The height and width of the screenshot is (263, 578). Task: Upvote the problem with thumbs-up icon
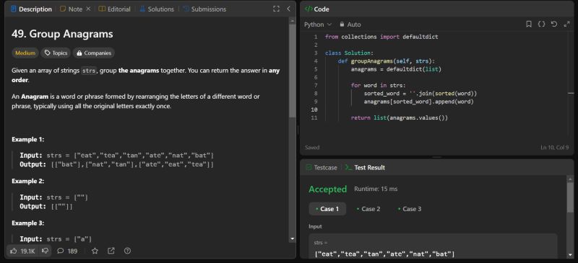(22, 251)
